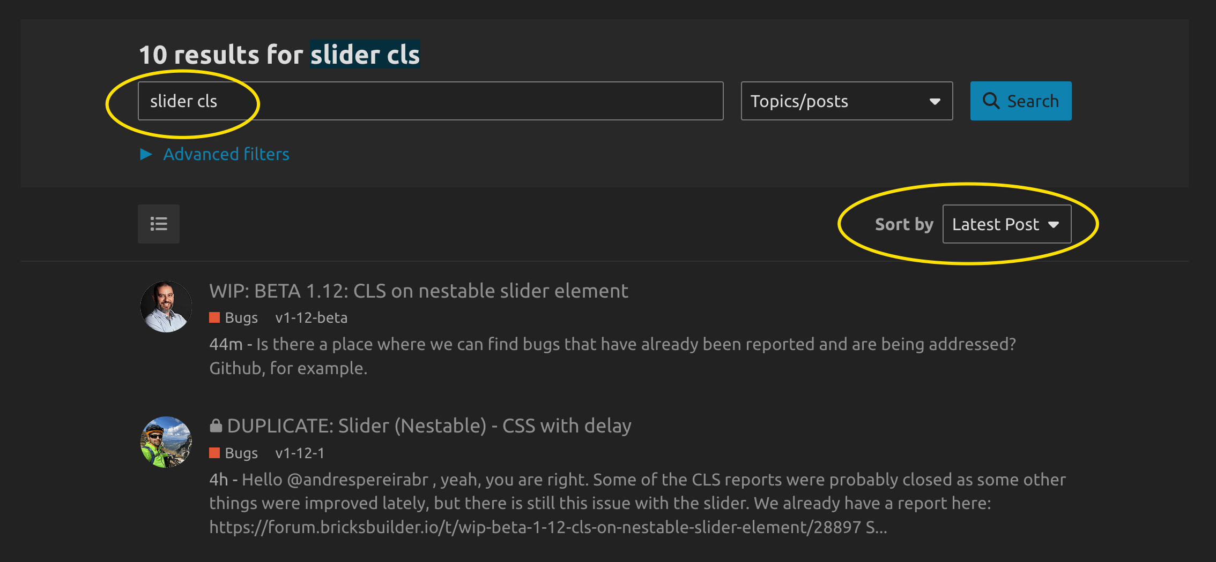Click the bulk select list icon
The image size is (1216, 562).
click(159, 224)
